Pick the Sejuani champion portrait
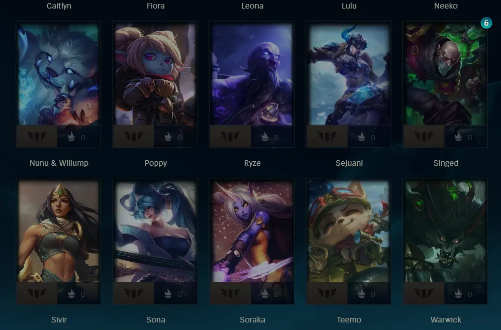 (x=349, y=74)
